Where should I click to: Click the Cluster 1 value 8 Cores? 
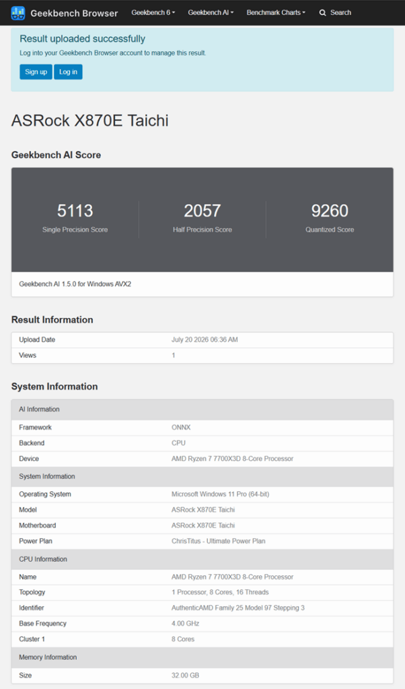click(x=183, y=639)
